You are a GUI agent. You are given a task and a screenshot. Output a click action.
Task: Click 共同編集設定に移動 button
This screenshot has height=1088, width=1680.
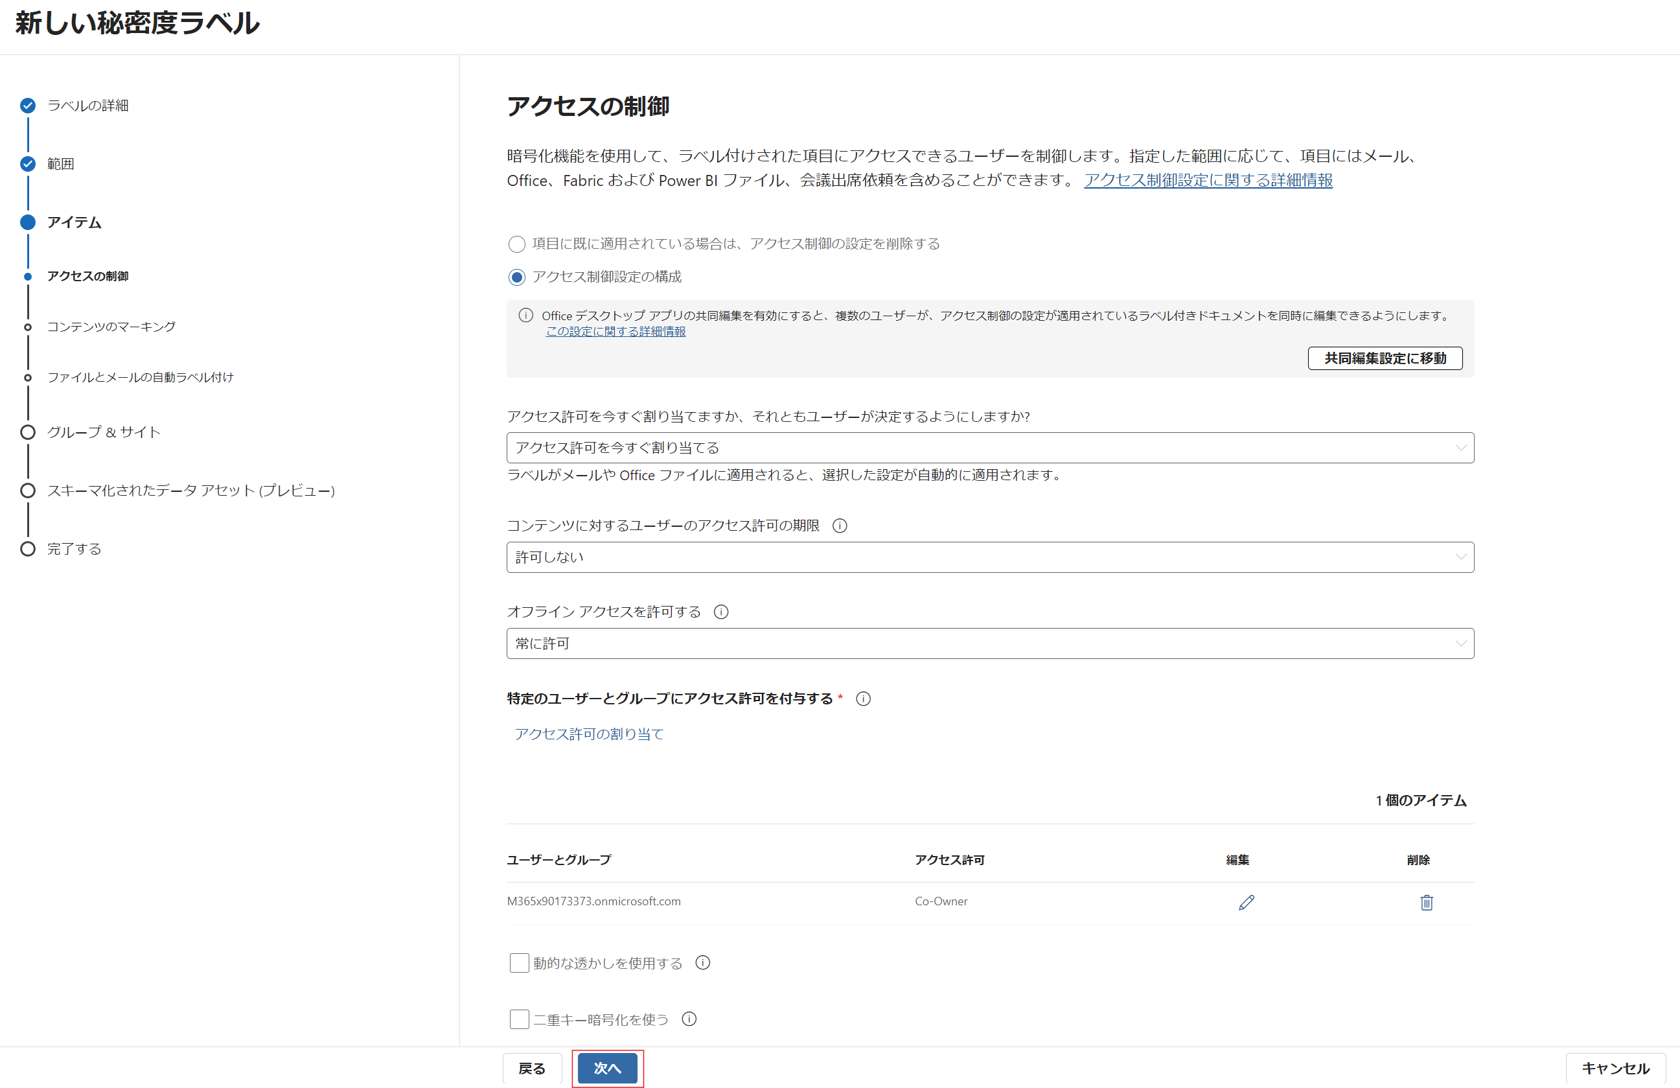1385,358
